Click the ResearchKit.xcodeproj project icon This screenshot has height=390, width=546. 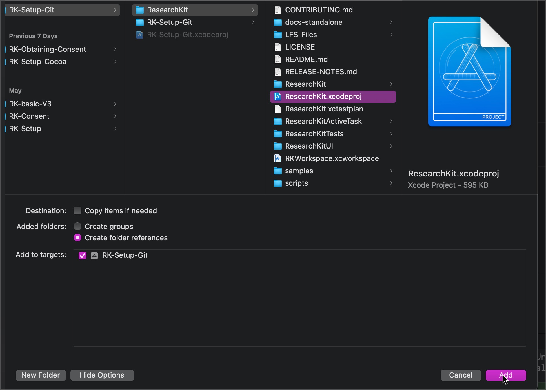coord(278,97)
